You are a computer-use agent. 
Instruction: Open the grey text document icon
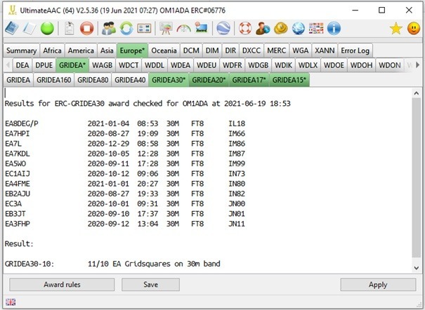coord(70,28)
